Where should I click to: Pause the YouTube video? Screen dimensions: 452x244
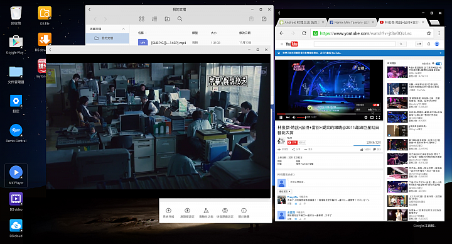tap(281, 117)
